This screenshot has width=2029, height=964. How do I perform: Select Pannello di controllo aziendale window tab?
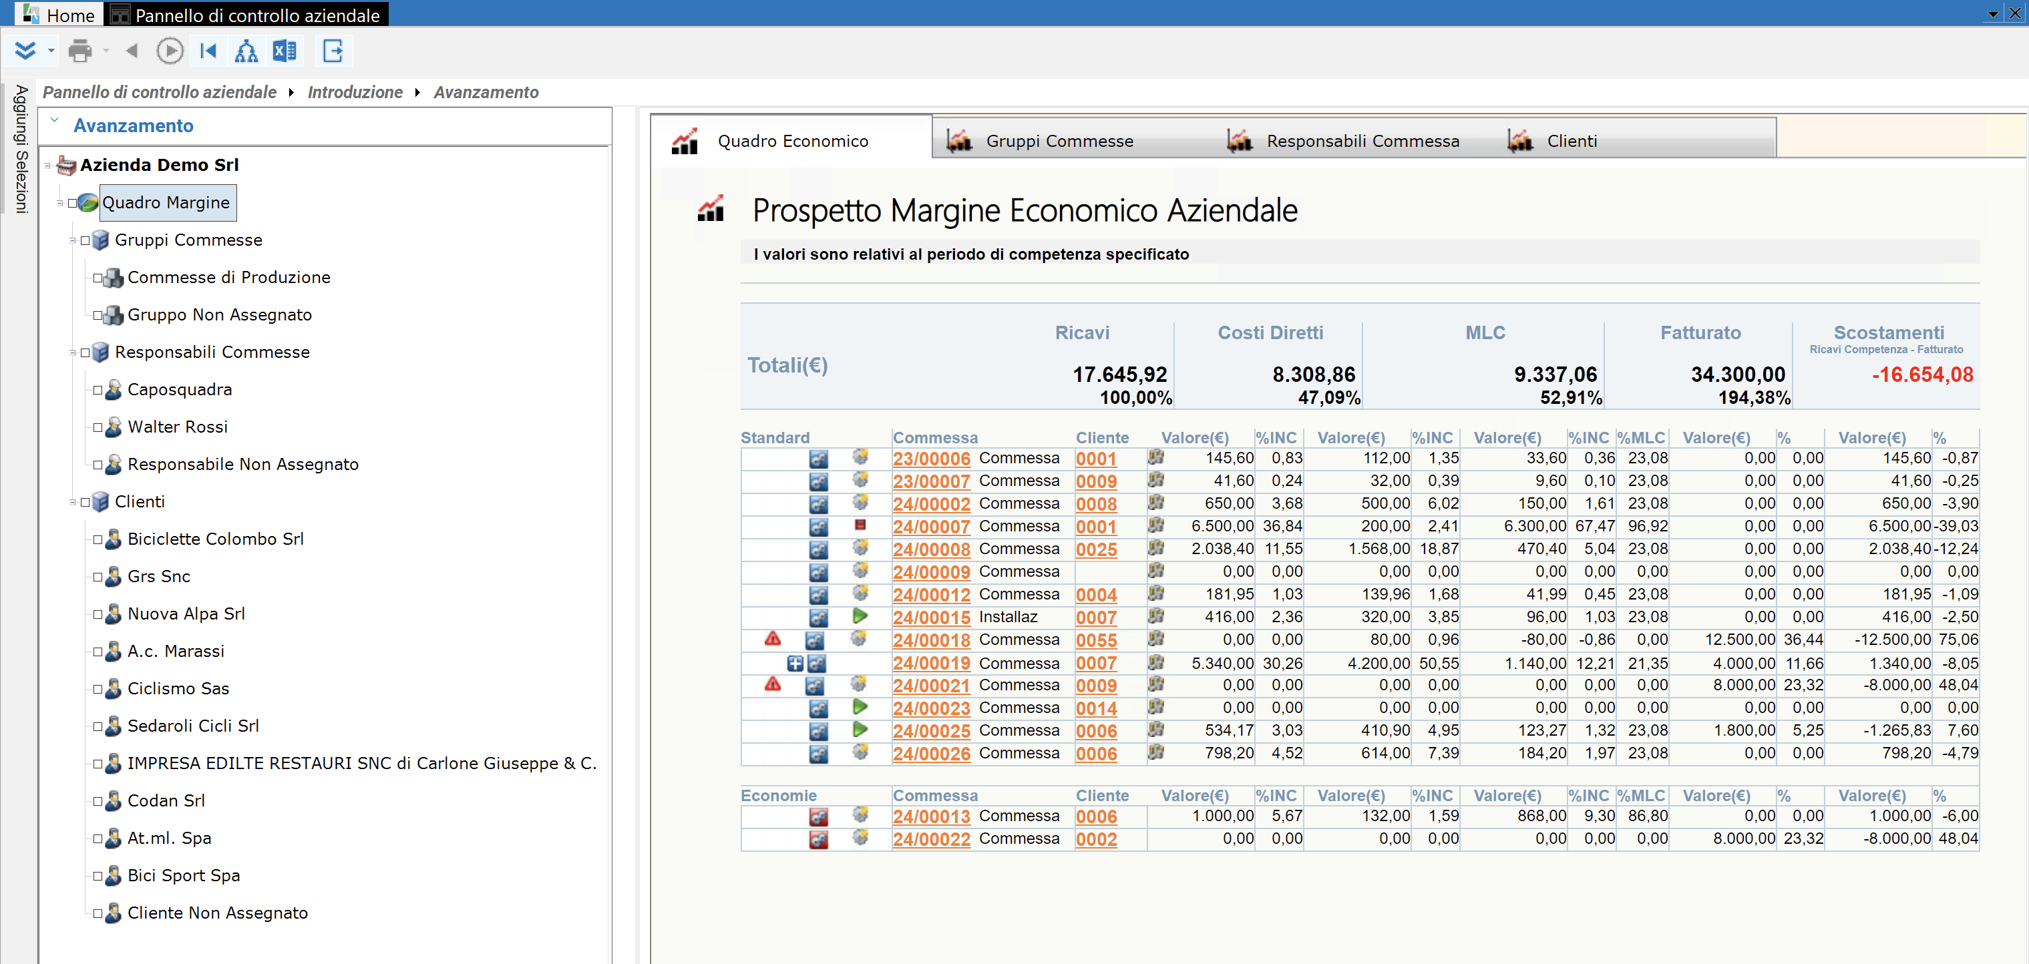[246, 14]
